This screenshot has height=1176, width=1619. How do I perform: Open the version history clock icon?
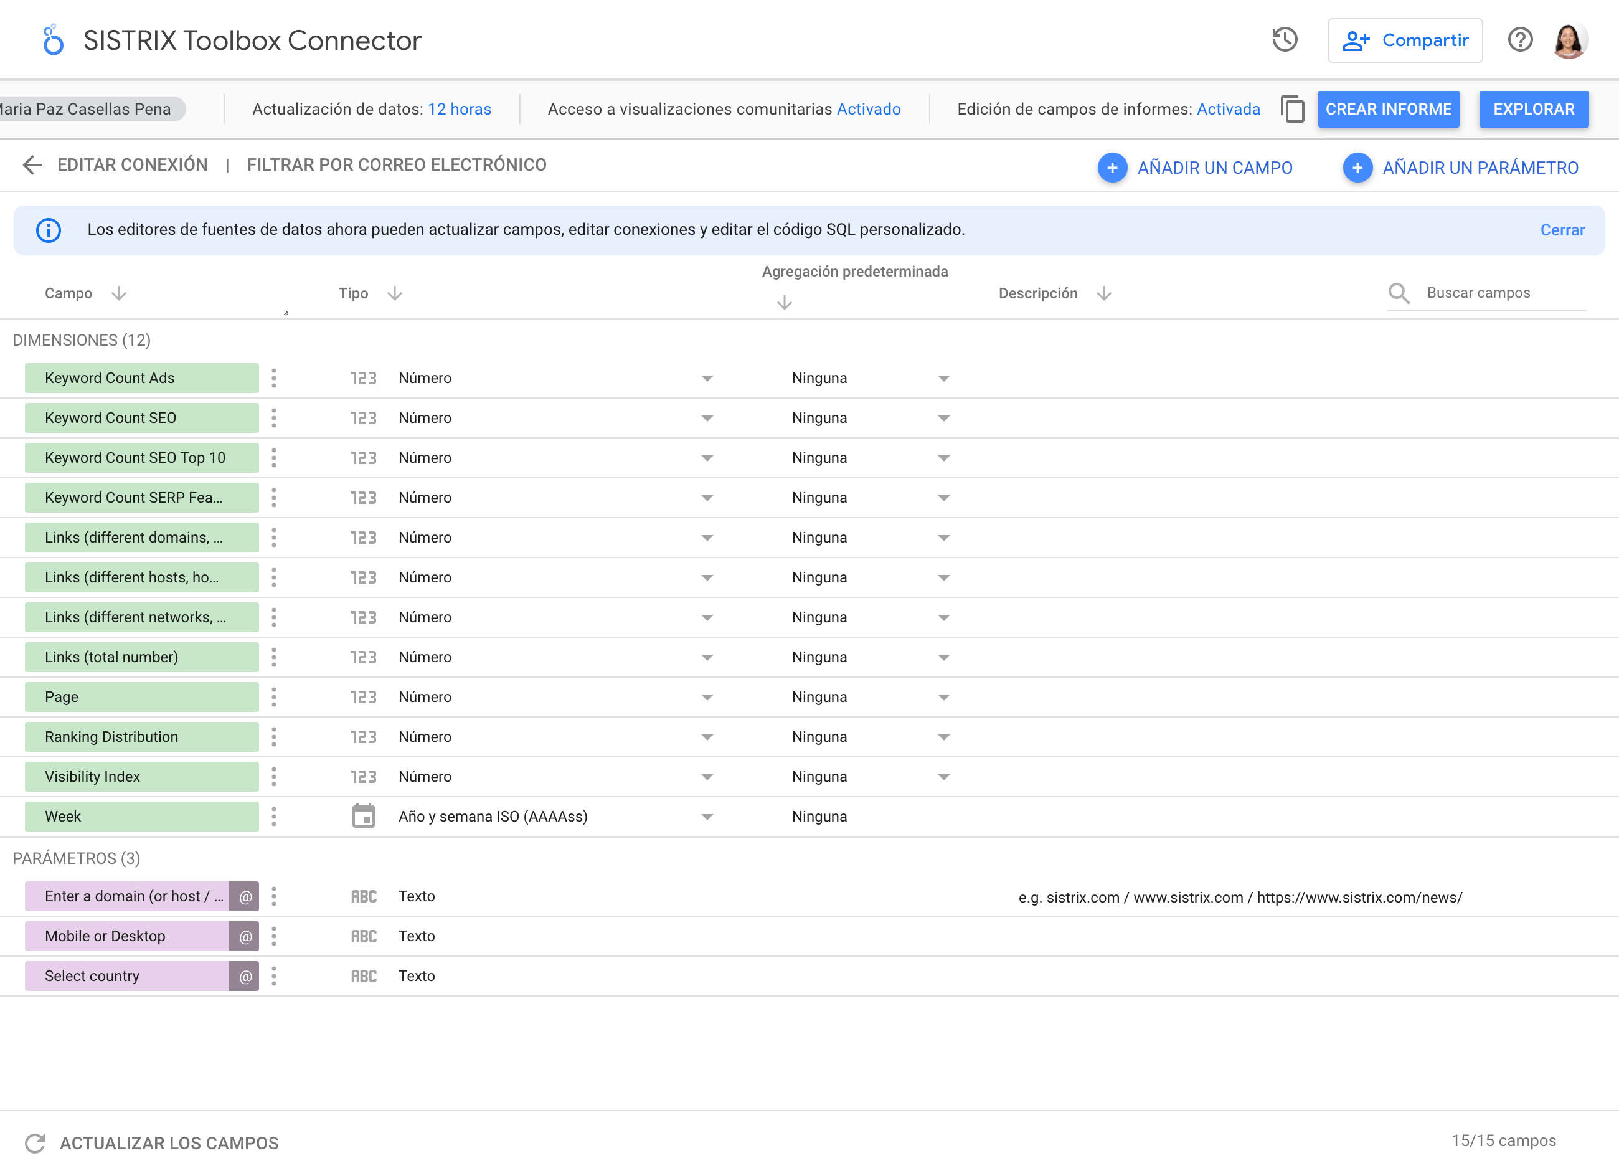click(1284, 40)
